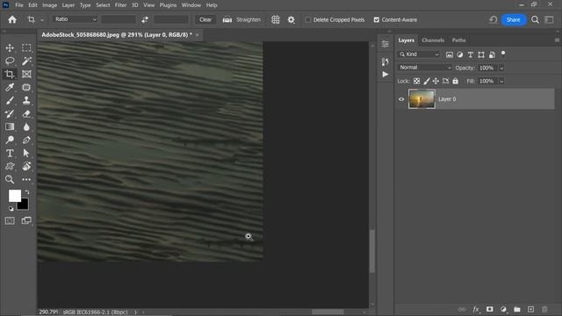Select the Eraser tool
This screenshot has width=562, height=316.
pos(26,114)
